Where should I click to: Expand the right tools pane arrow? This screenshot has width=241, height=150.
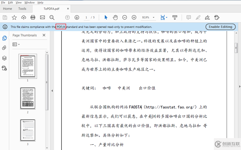240,86
